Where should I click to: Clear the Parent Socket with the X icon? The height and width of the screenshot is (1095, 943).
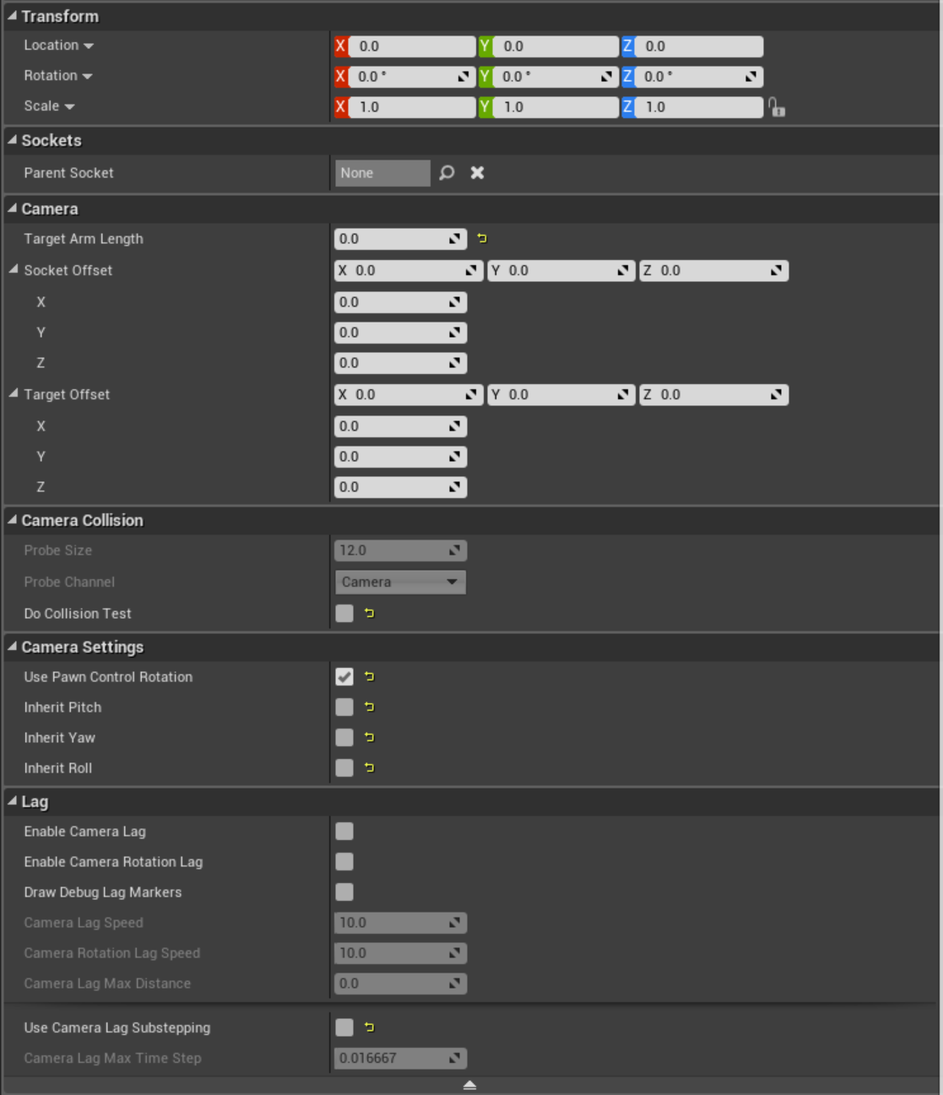[x=477, y=173]
